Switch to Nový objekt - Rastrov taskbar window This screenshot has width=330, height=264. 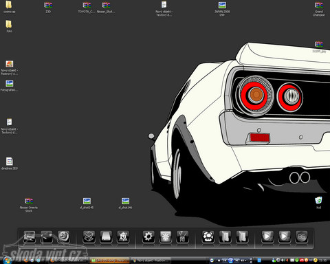coord(151,261)
